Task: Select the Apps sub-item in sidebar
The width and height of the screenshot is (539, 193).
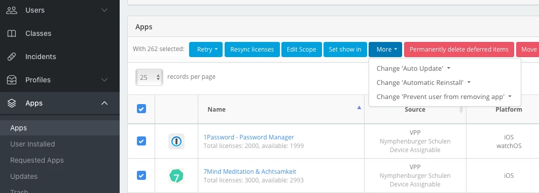Action: click(60, 128)
